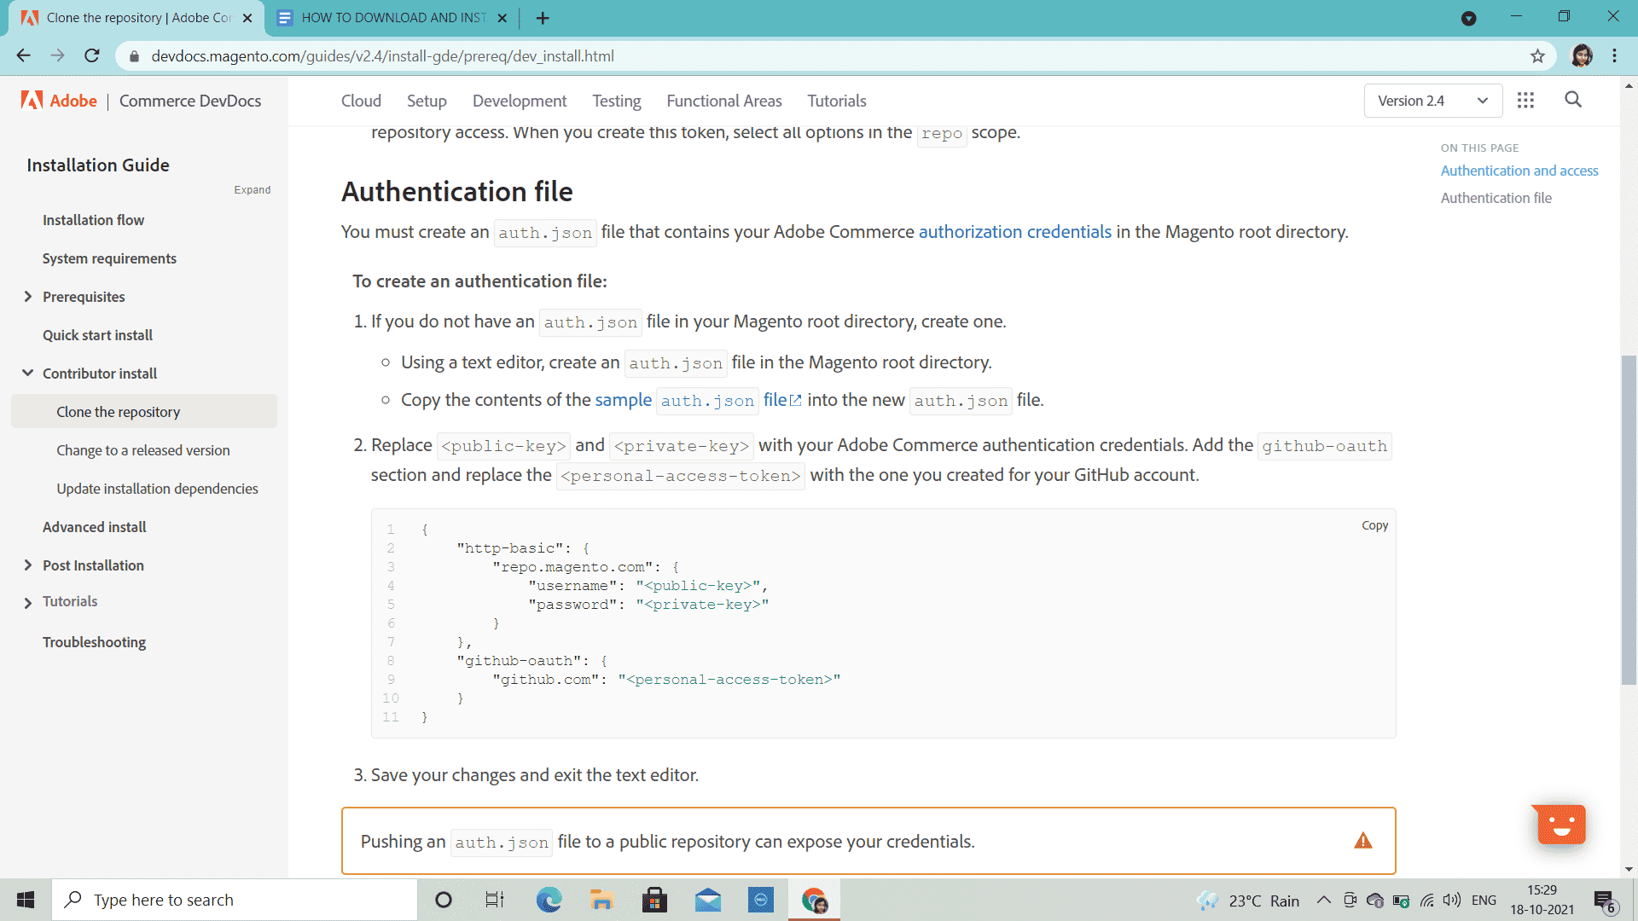View site info via the padlock icon
Image resolution: width=1638 pixels, height=921 pixels.
(133, 56)
